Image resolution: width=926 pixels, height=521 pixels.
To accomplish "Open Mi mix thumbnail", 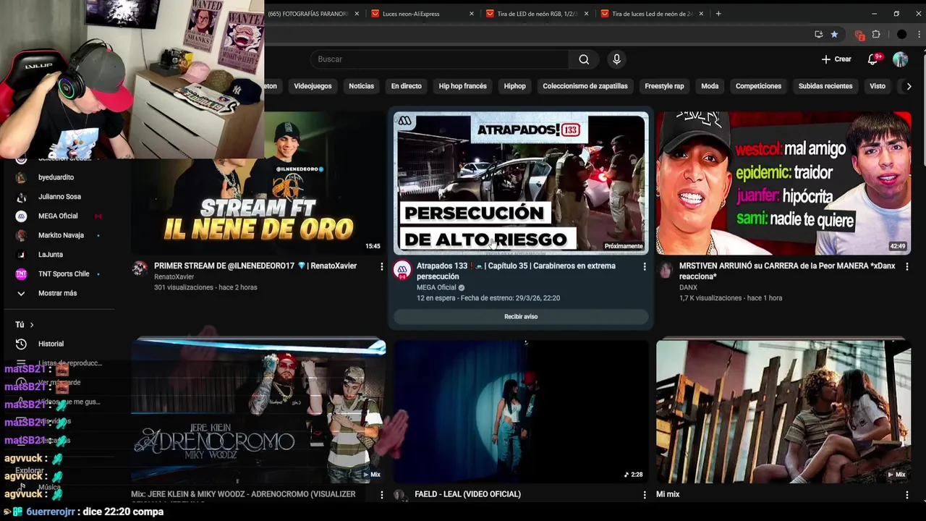I will (783, 410).
